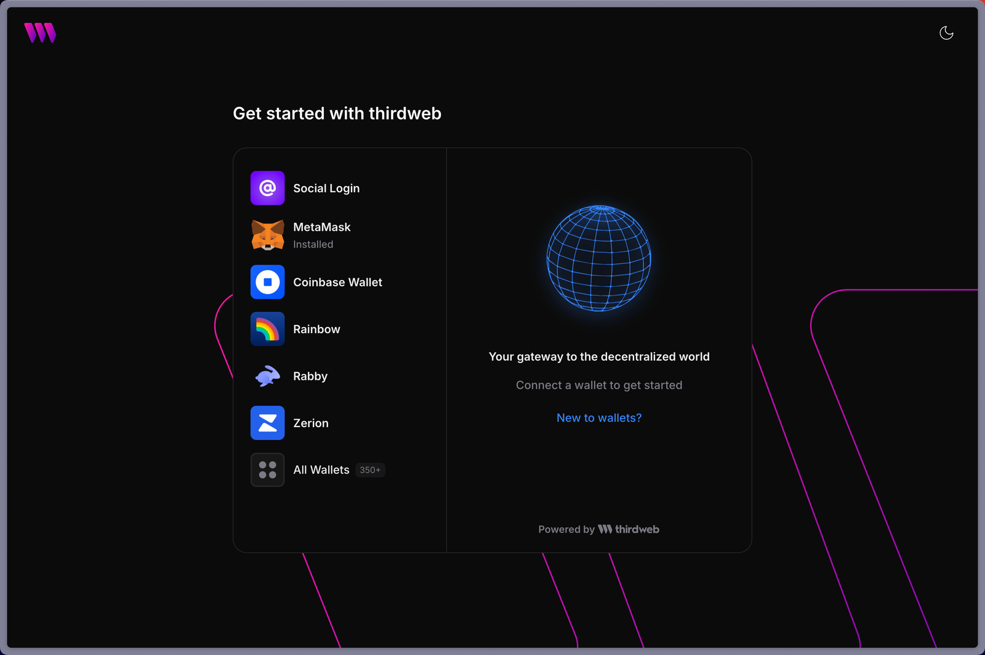Screen dimensions: 985x655
Task: Toggle dark mode with the moon icon
Action: [x=946, y=33]
